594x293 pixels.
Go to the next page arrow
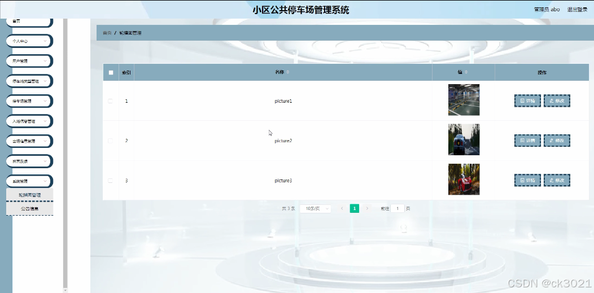click(367, 208)
